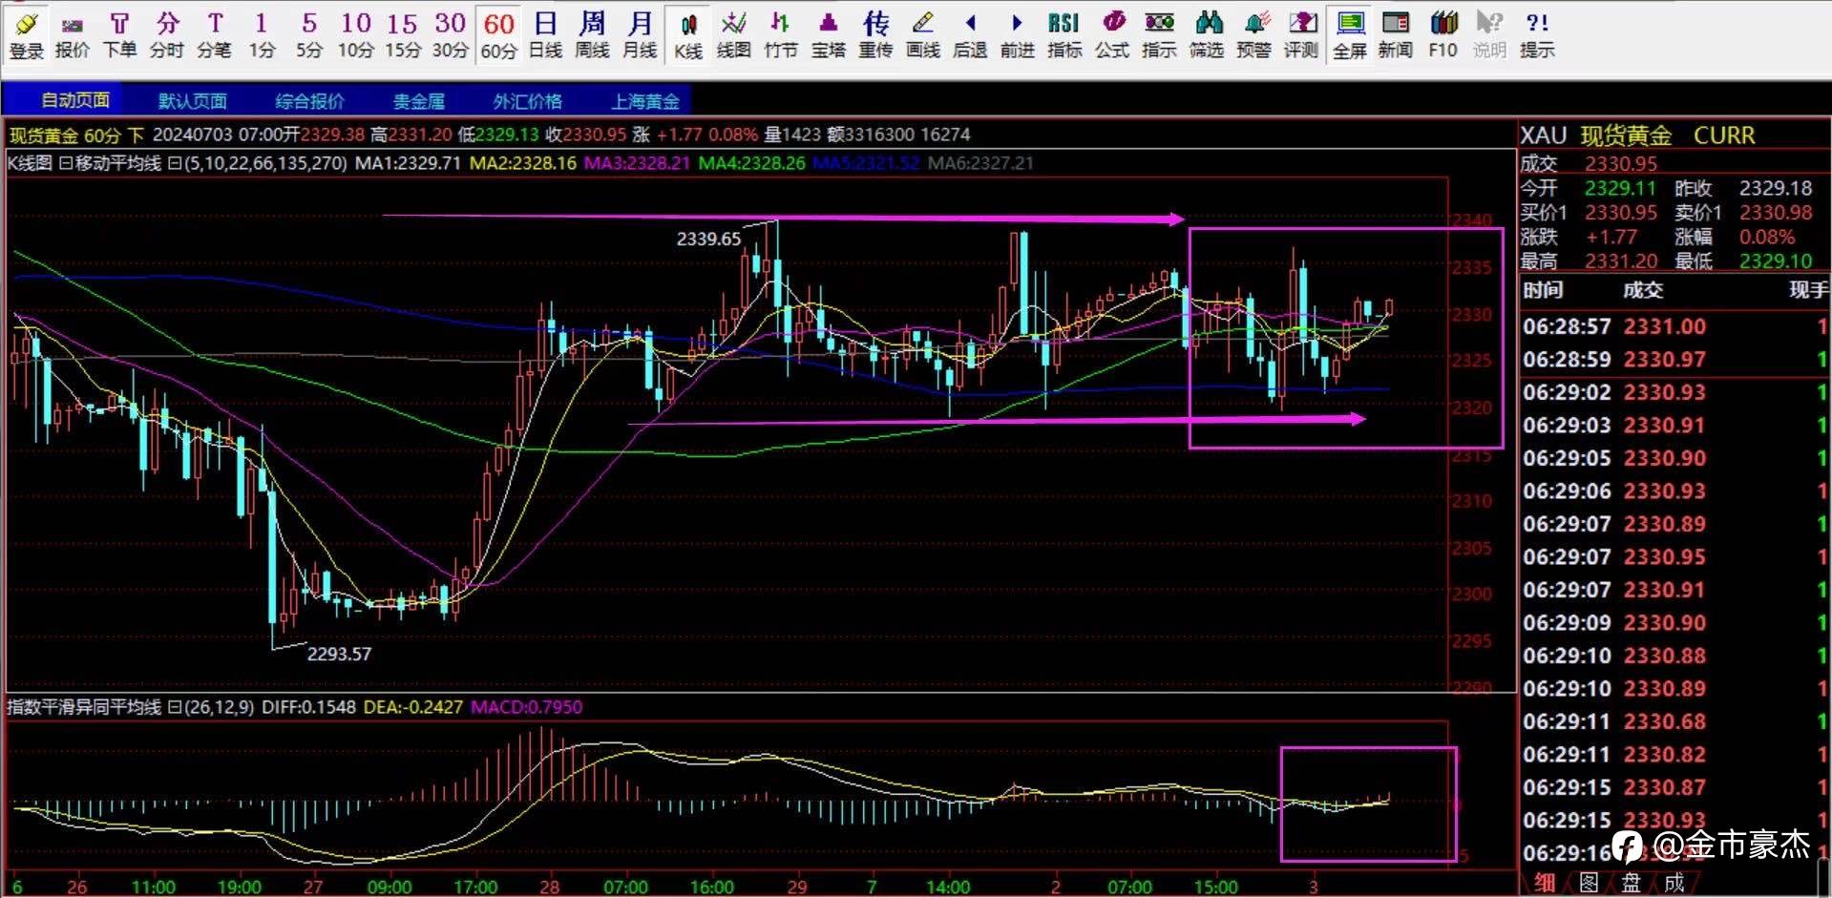Open the 外汇价格 page tab
1832x898 pixels.
[x=527, y=101]
